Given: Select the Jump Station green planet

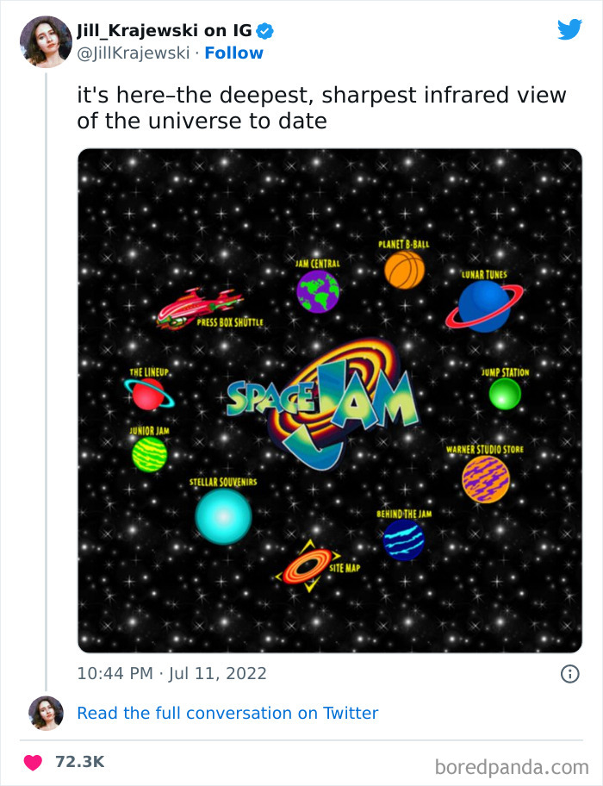Looking at the screenshot, I should pos(507,392).
